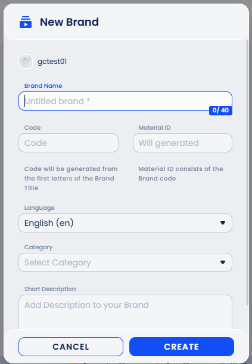Click the Short Description label

click(50, 289)
